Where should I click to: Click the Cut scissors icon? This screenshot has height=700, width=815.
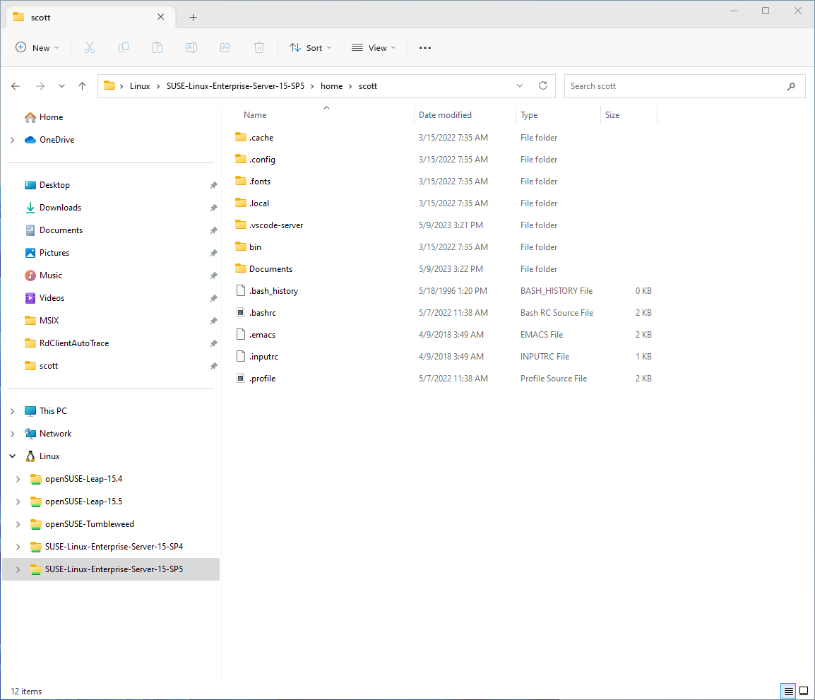(x=90, y=48)
